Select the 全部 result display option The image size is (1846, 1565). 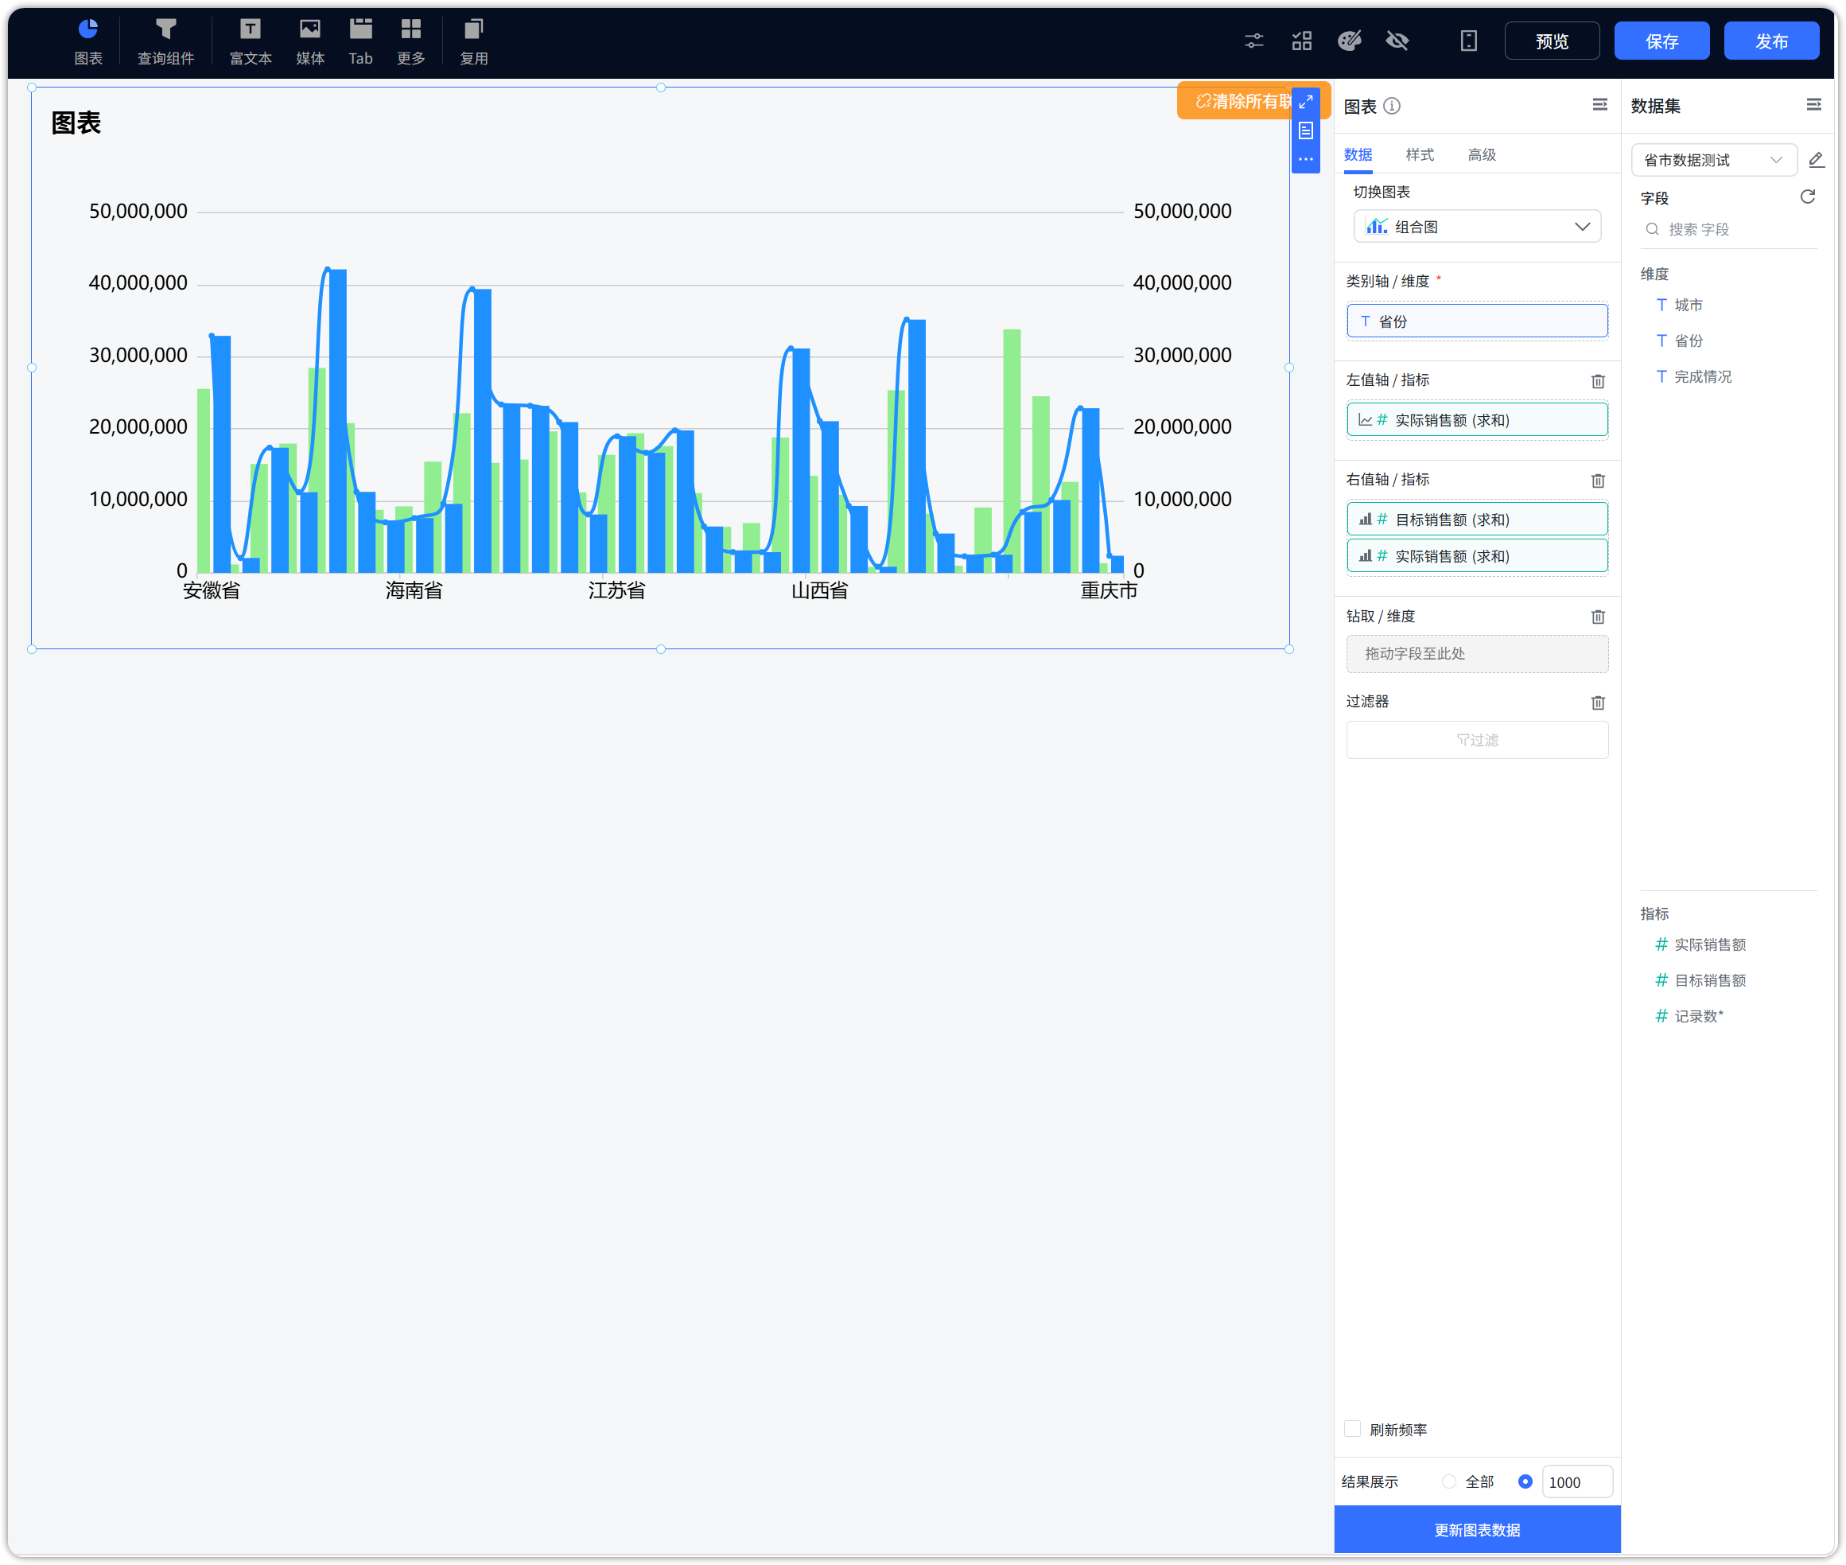[x=1449, y=1481]
